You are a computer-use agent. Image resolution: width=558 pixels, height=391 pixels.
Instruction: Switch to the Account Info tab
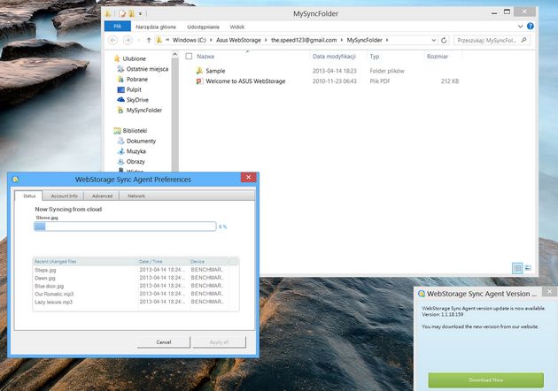coord(64,195)
